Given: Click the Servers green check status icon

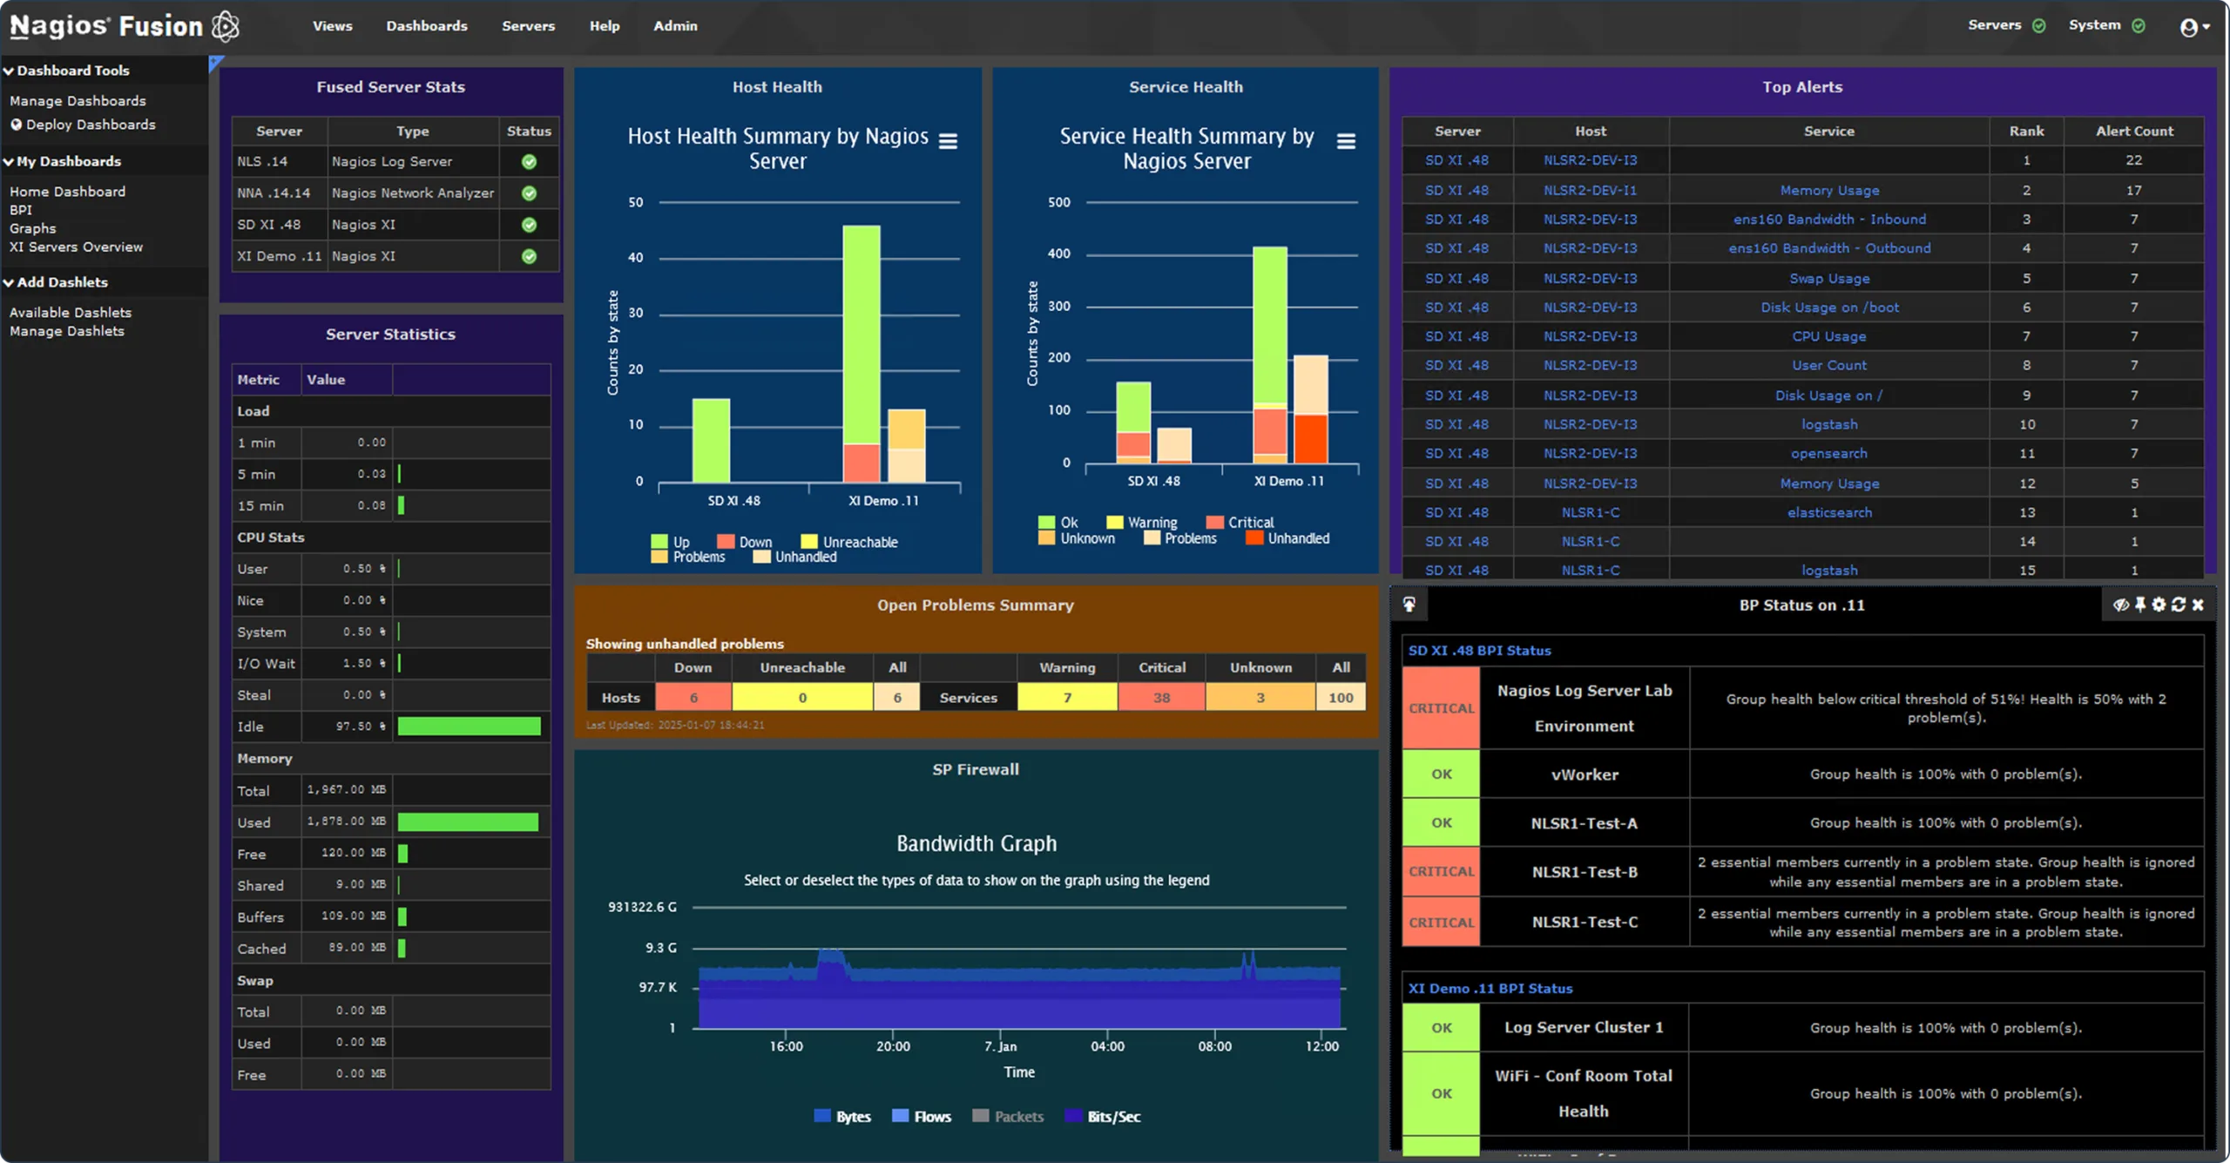Looking at the screenshot, I should 2038,25.
